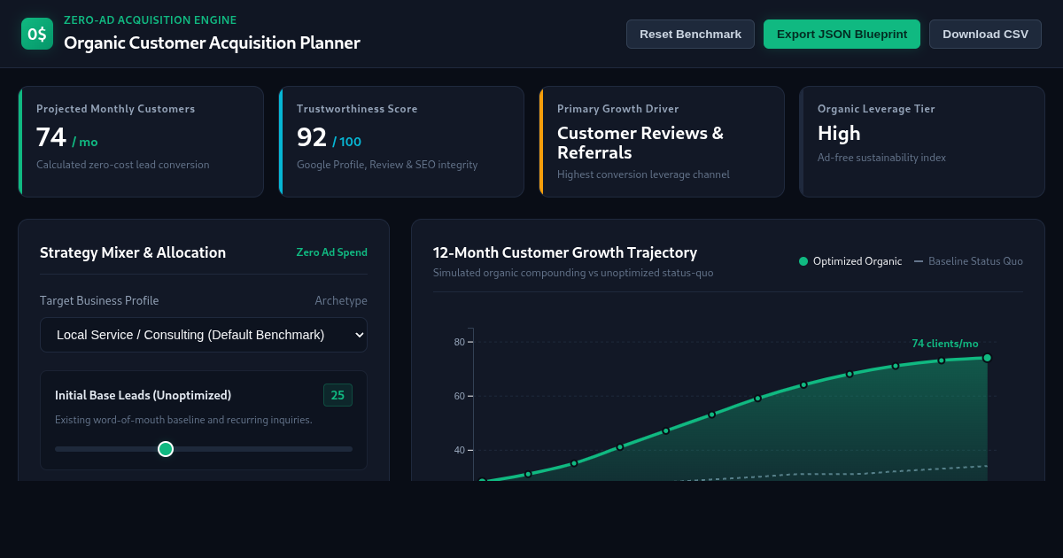Click the '12-Month Customer Growth Trajectory' heading
The image size is (1063, 558).
pos(565,252)
